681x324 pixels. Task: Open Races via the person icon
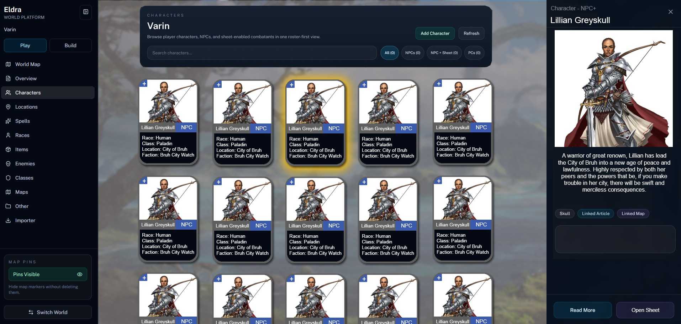pos(8,135)
